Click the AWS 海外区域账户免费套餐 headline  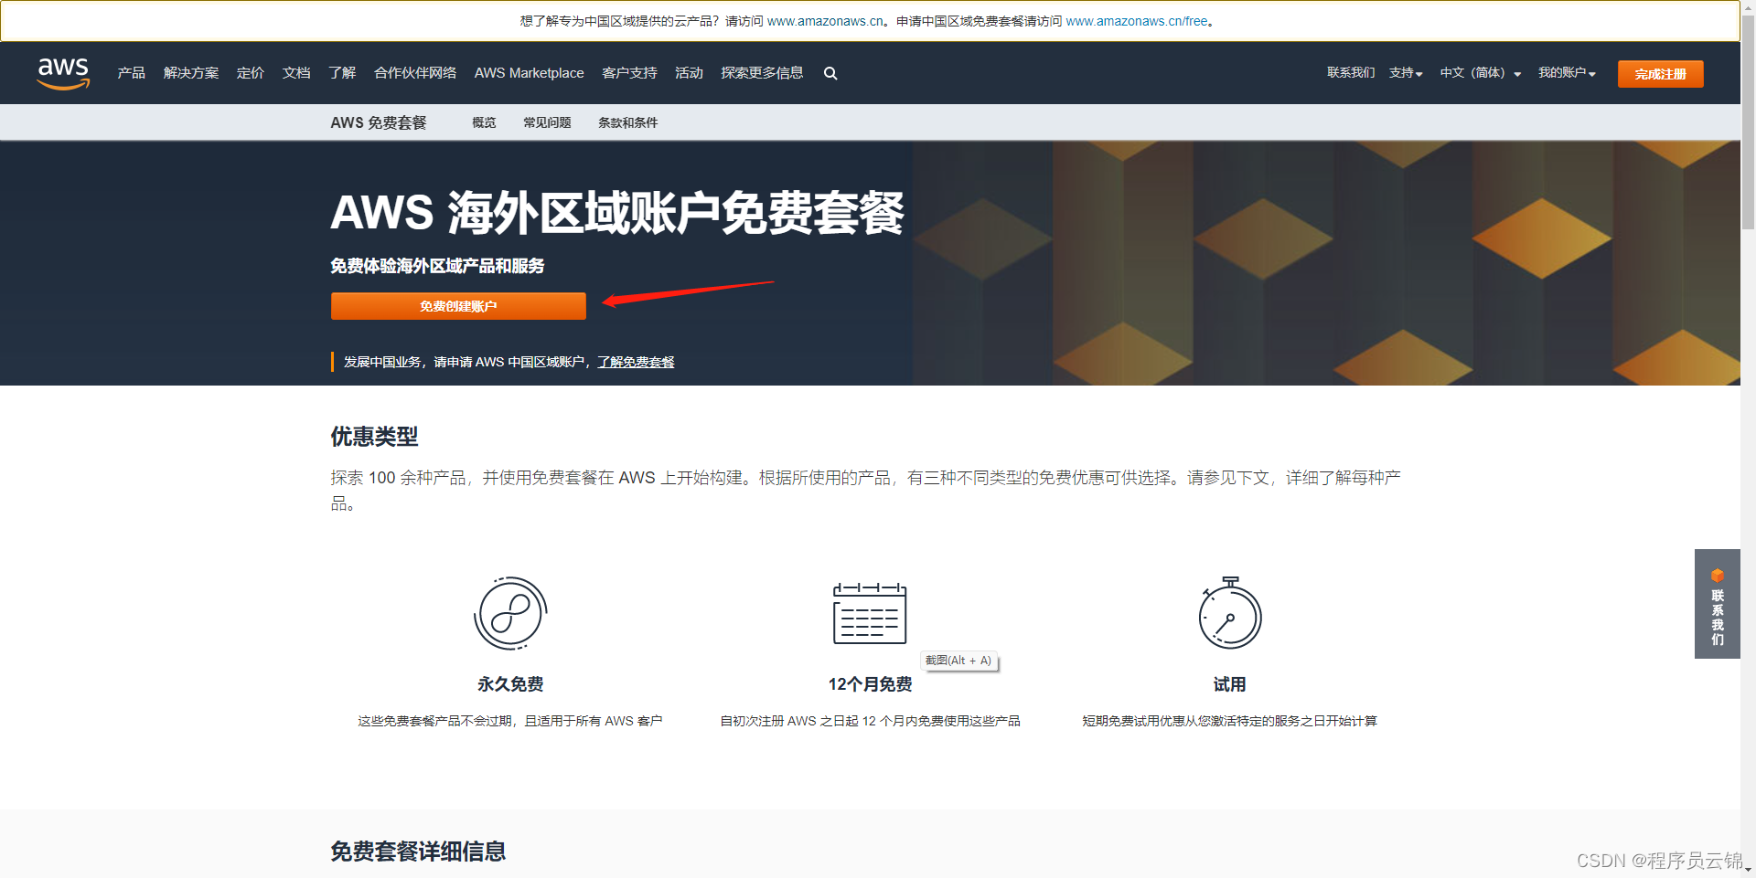point(617,213)
